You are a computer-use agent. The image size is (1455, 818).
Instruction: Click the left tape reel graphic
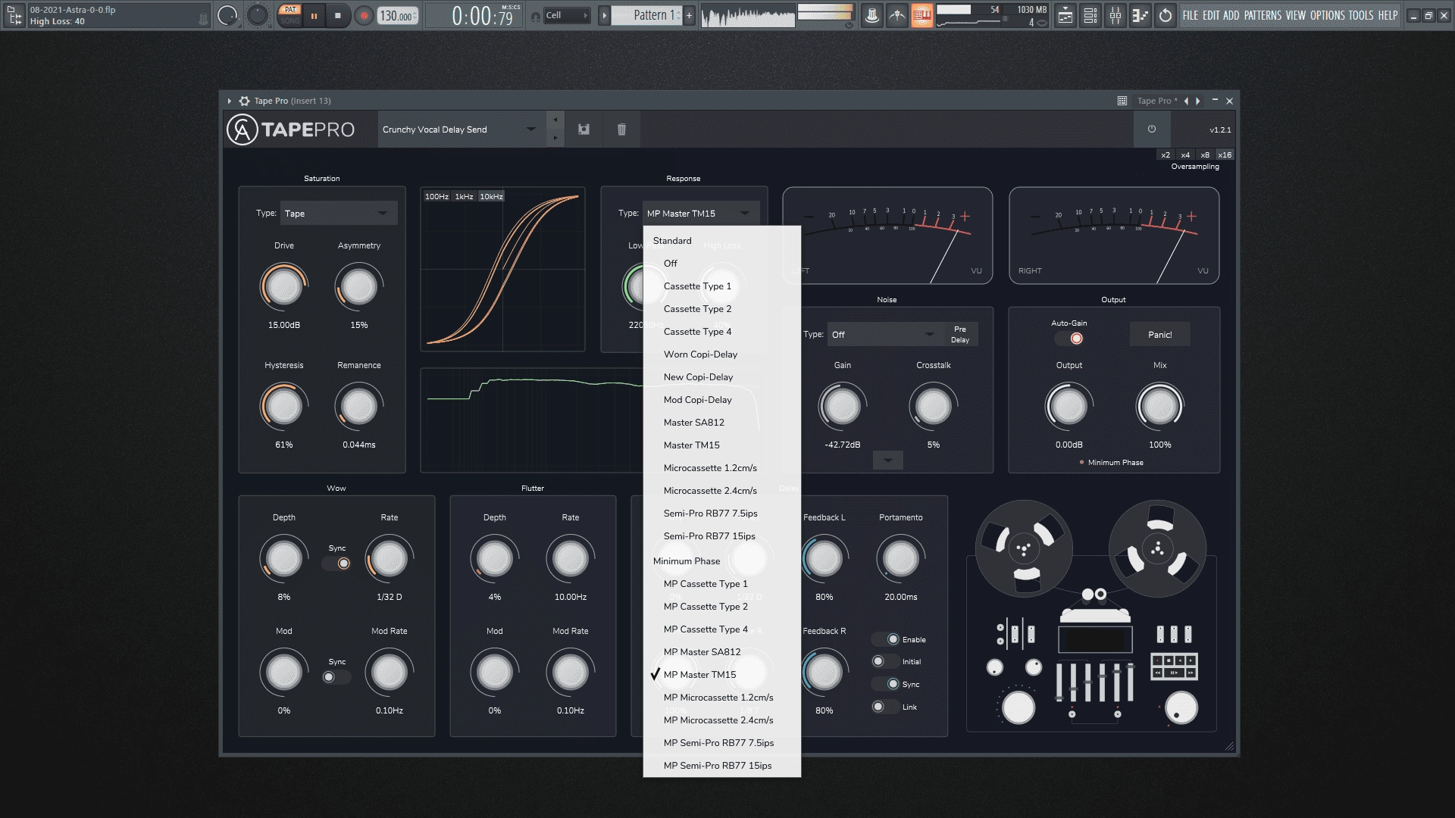[x=1024, y=548]
